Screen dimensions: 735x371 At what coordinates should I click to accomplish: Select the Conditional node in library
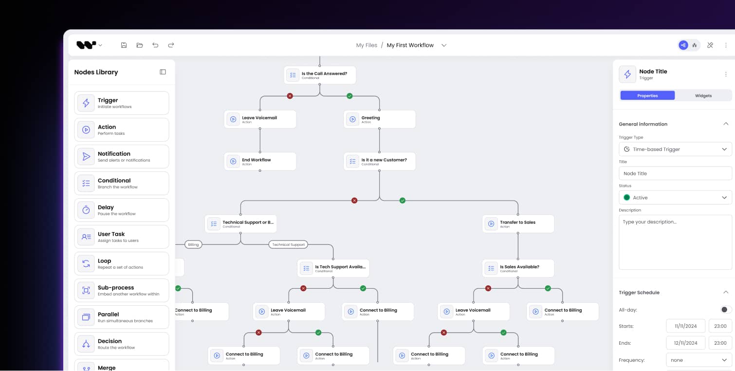pyautogui.click(x=122, y=184)
